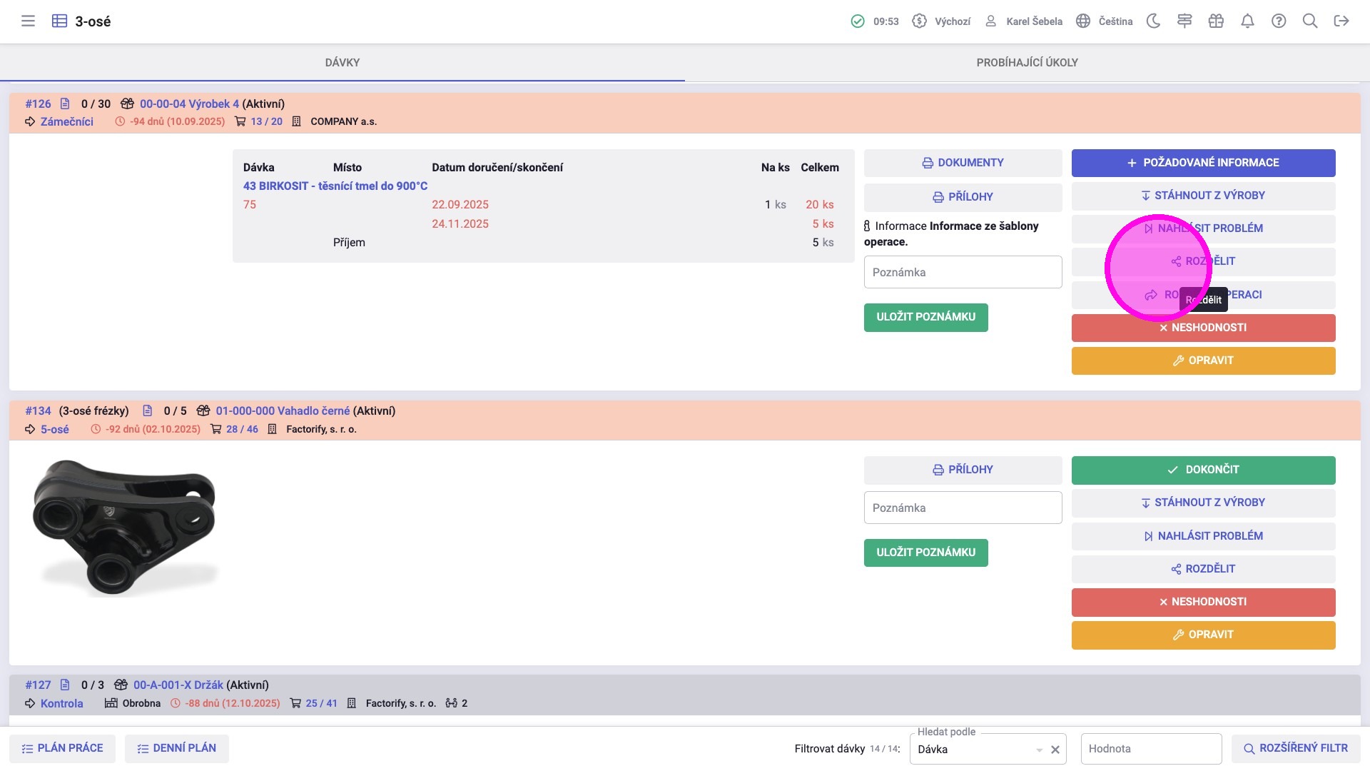Open 43 BIRKOSIT těsnící tmel link
This screenshot has width=1370, height=771.
coord(335,186)
